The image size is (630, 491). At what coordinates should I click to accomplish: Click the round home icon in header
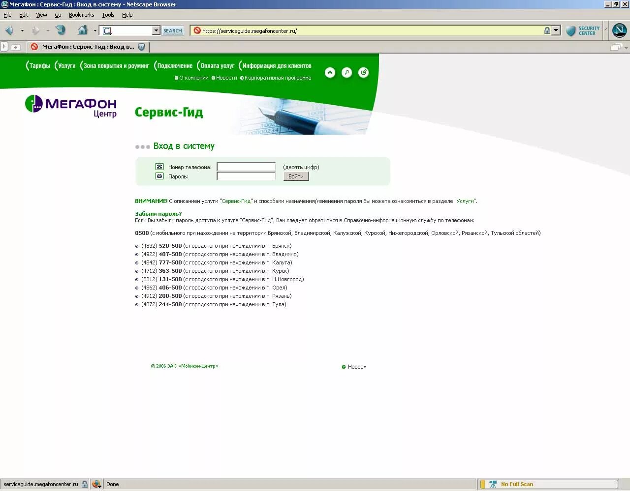(x=330, y=73)
